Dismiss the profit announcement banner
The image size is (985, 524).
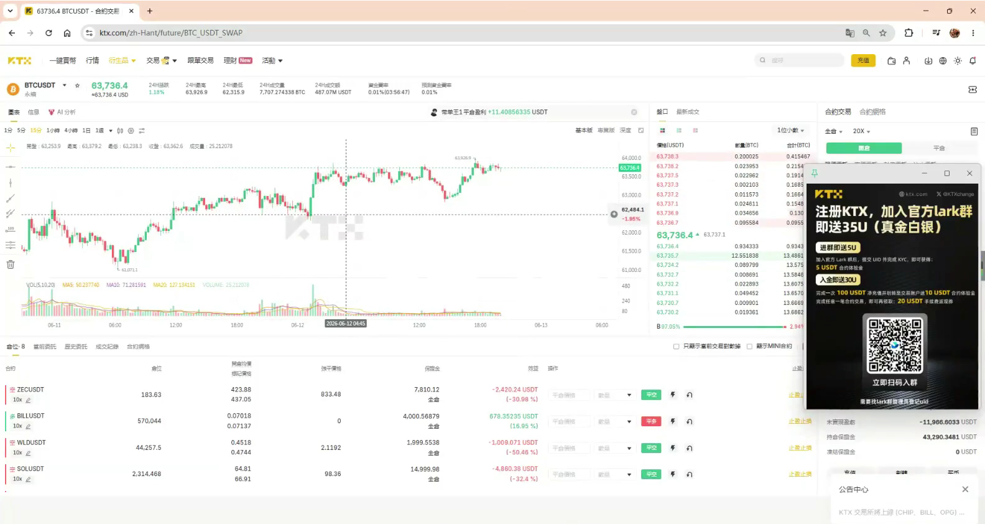pos(634,112)
